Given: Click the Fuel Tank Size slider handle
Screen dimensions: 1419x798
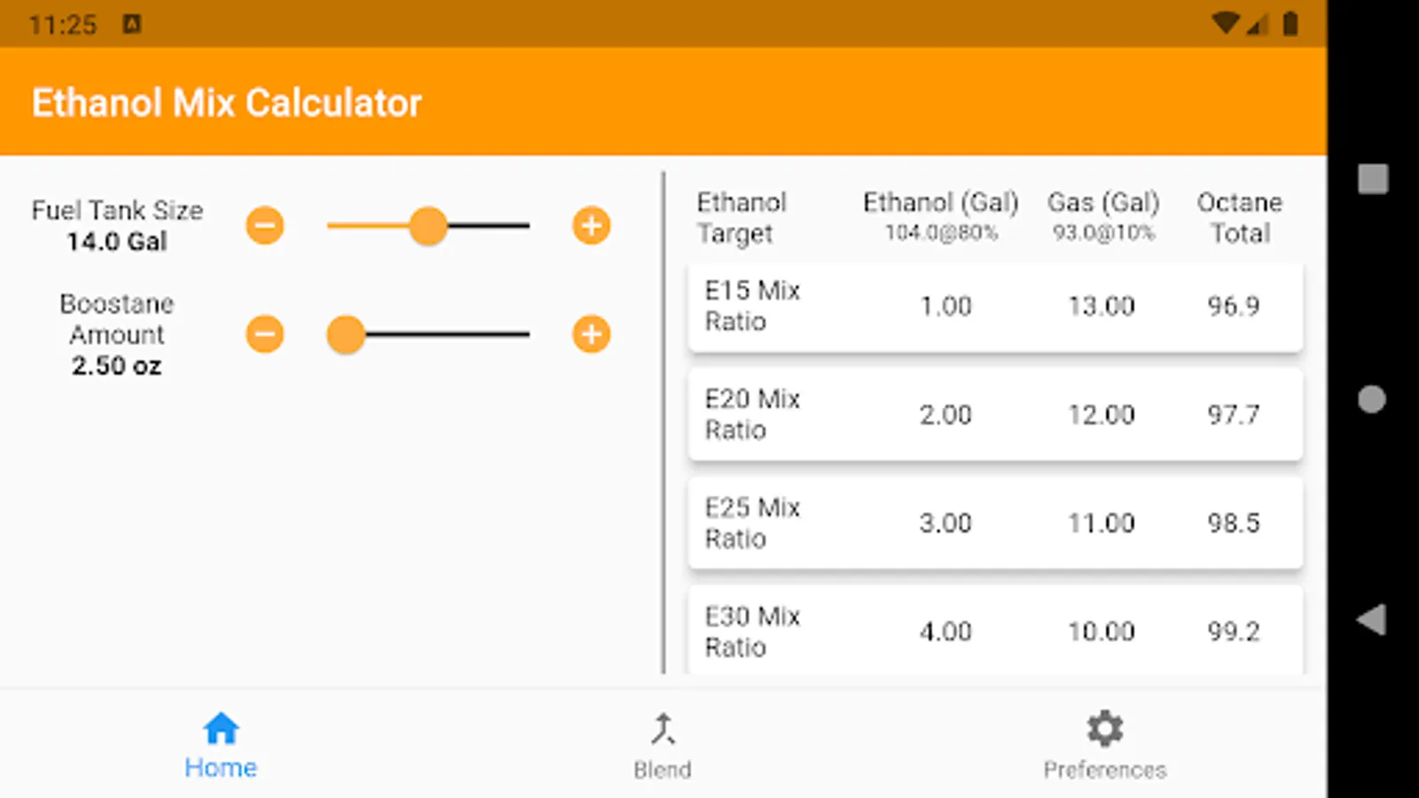Looking at the screenshot, I should coord(428,226).
